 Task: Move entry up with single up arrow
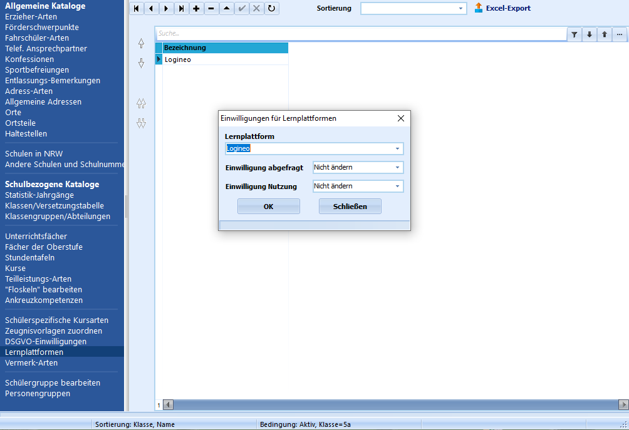click(141, 43)
